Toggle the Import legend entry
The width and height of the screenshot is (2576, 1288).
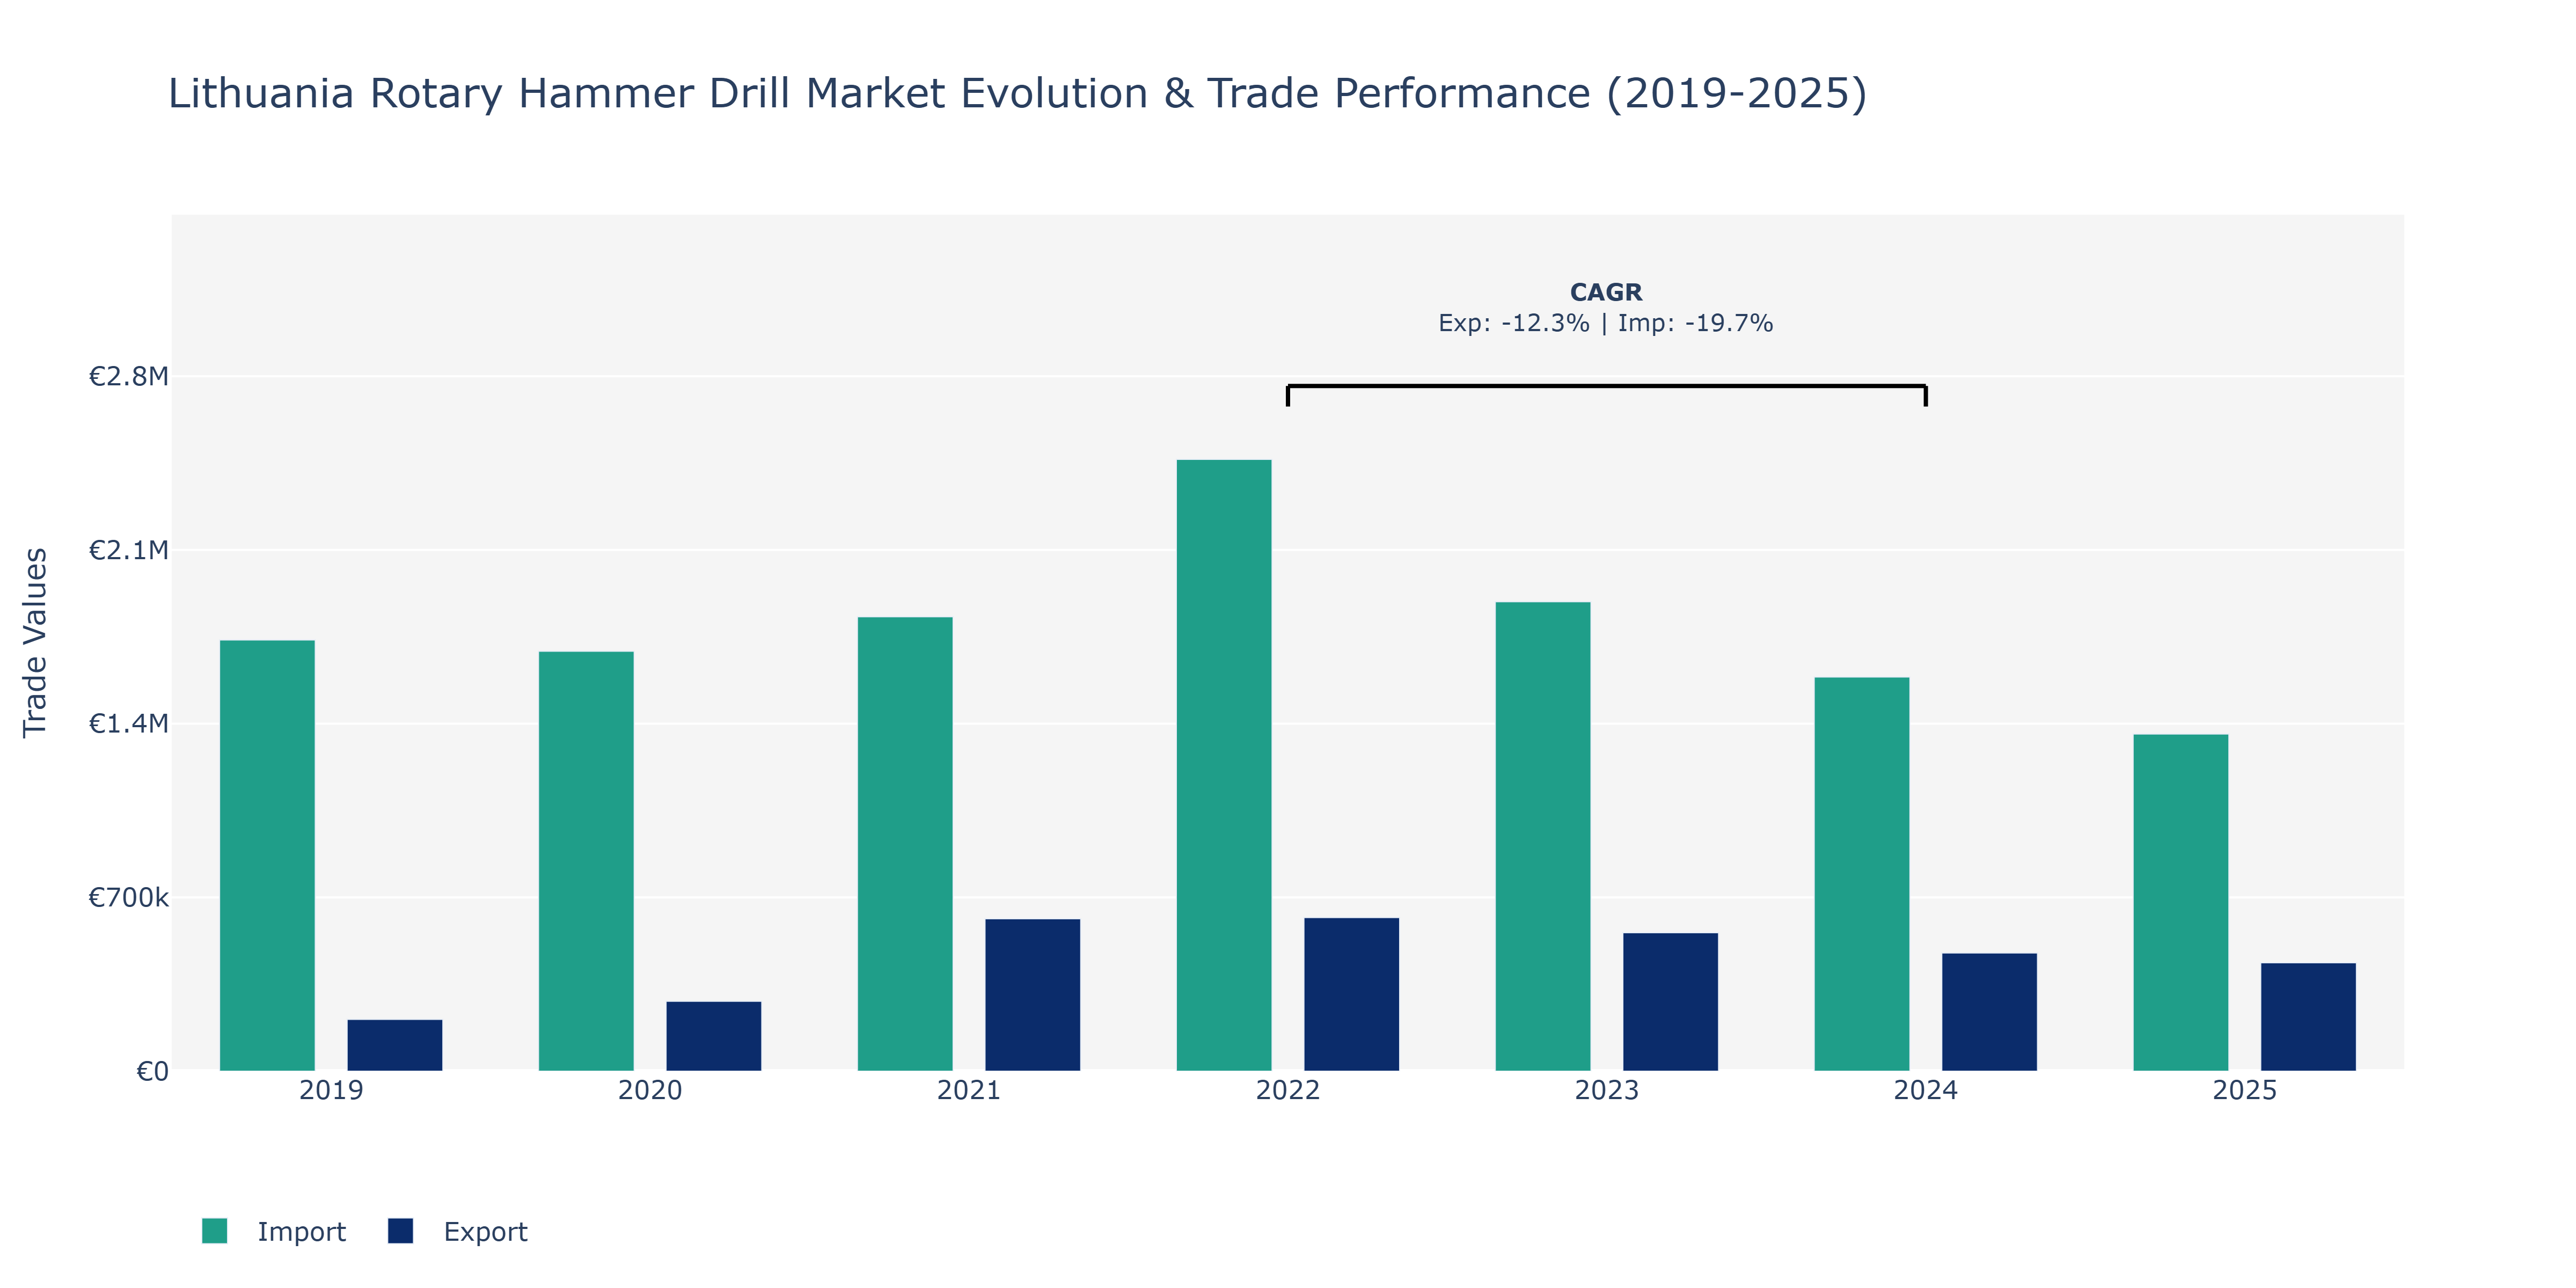pos(274,1231)
